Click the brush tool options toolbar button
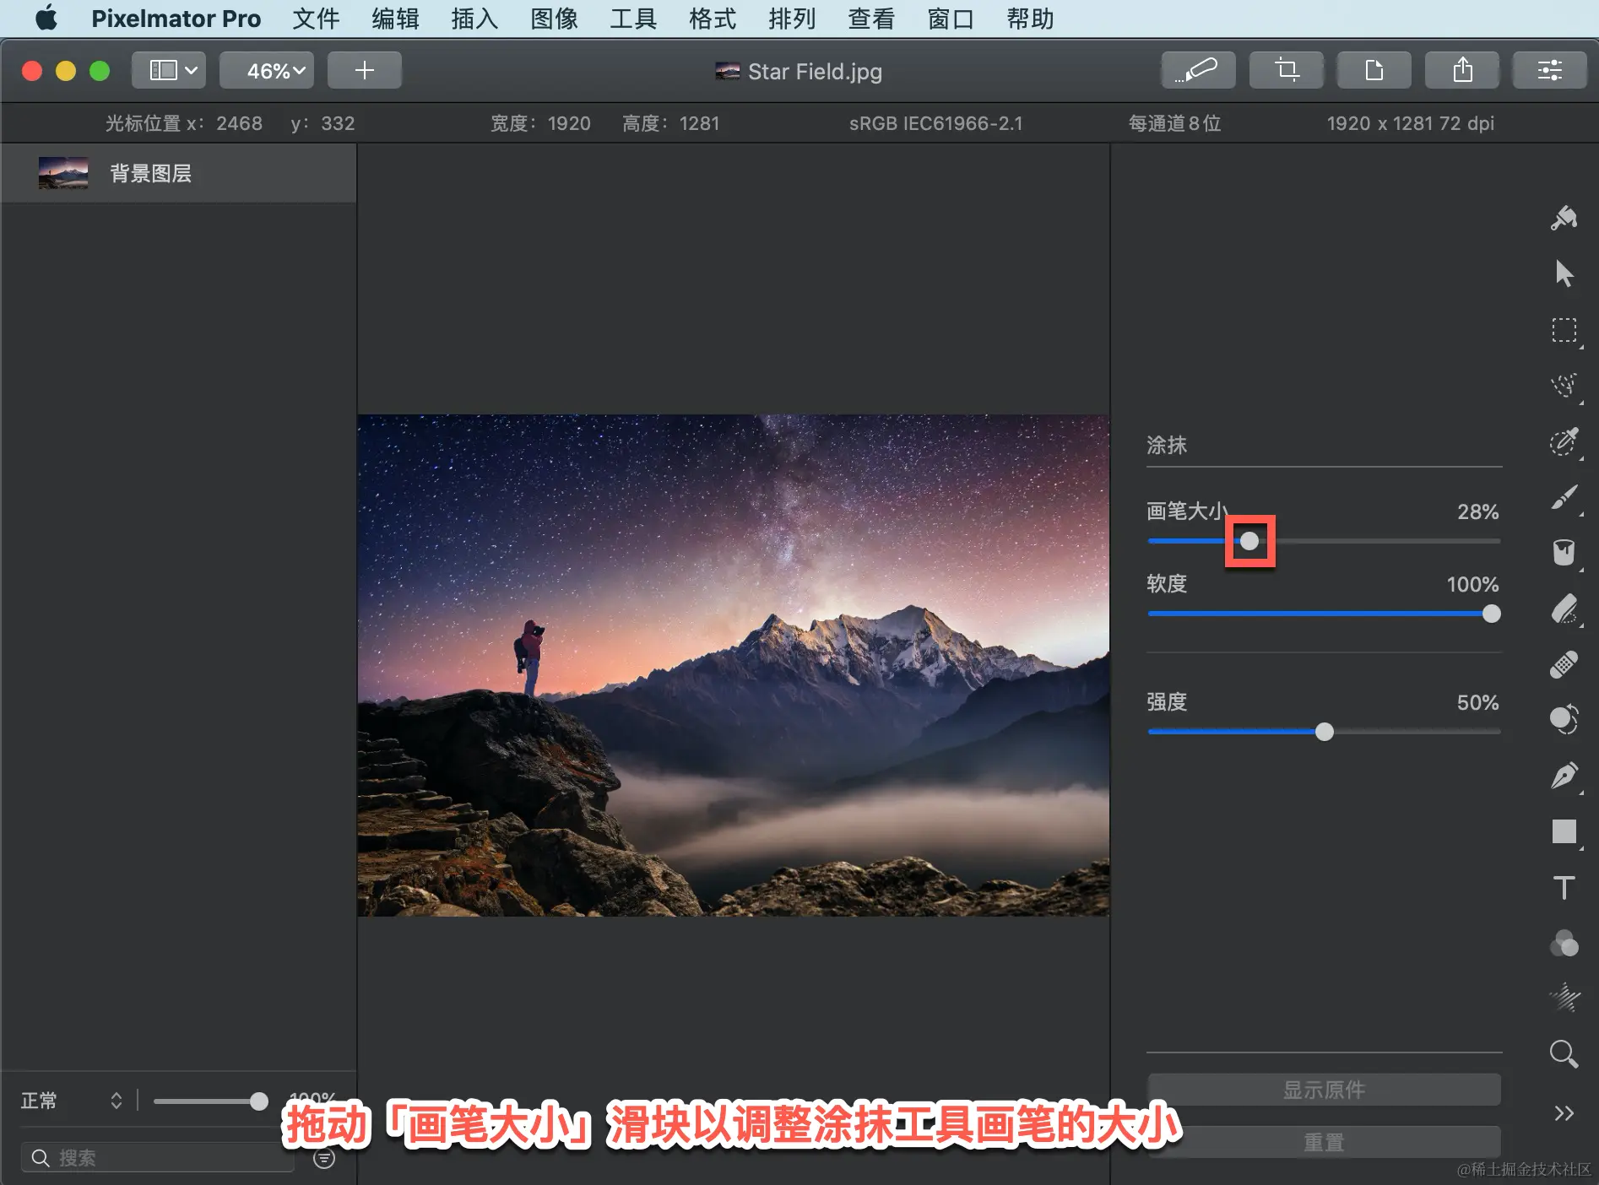The height and width of the screenshot is (1185, 1599). (x=1199, y=70)
